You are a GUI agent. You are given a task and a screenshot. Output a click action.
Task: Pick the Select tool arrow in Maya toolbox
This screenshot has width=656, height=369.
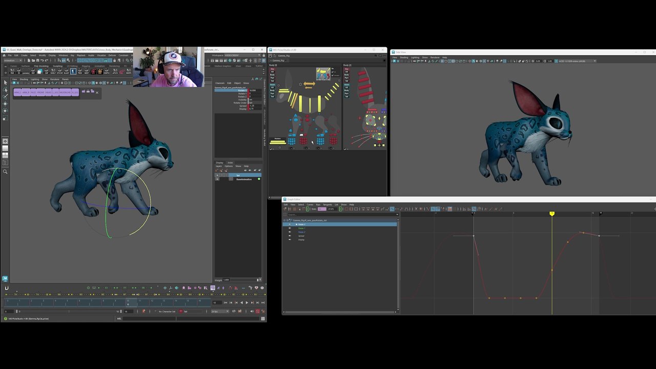tap(5, 82)
